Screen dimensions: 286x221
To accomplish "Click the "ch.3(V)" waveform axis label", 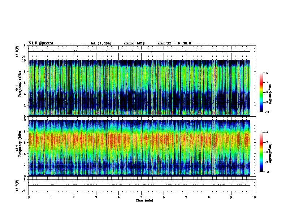I will [x=17, y=185].
